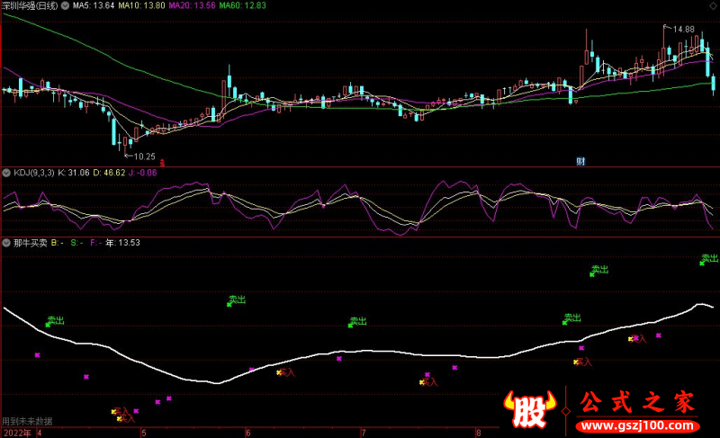Select the leftmost green 卖出 sell marker

[55, 320]
